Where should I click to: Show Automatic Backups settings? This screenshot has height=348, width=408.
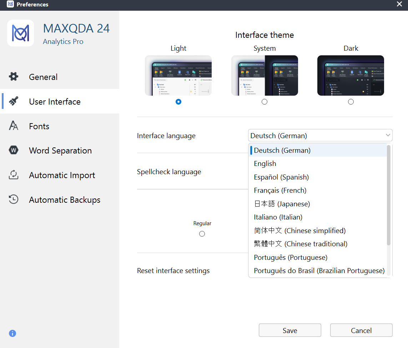click(x=60, y=200)
